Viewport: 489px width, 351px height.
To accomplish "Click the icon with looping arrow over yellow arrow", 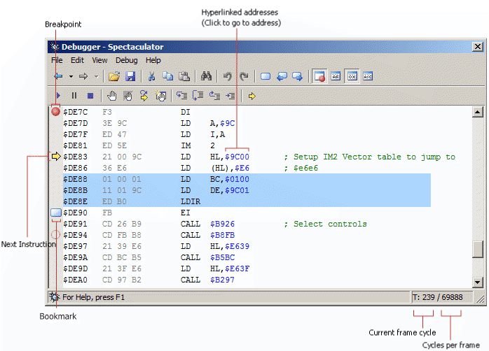I will pos(144,96).
